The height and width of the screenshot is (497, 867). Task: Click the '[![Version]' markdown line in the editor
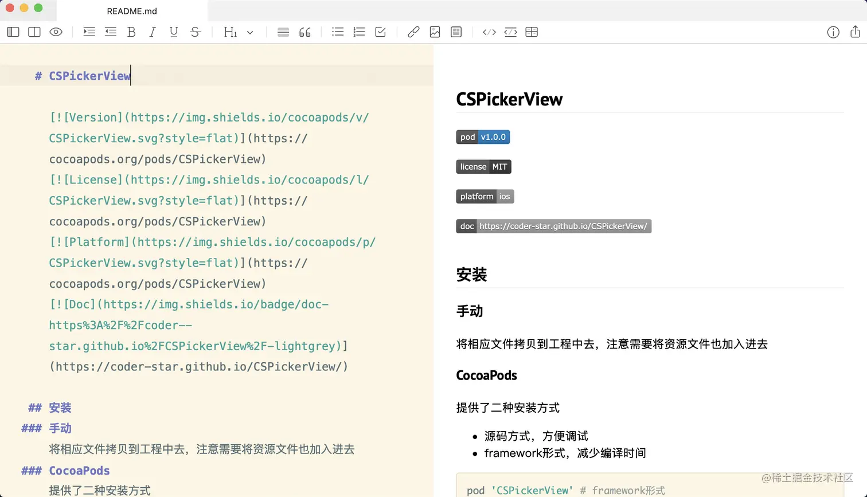coord(209,118)
